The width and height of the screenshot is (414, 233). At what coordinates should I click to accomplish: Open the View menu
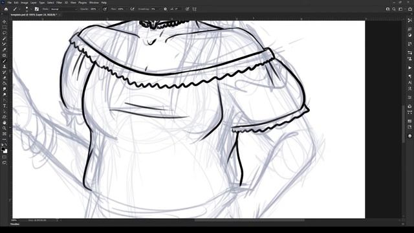(73, 3)
